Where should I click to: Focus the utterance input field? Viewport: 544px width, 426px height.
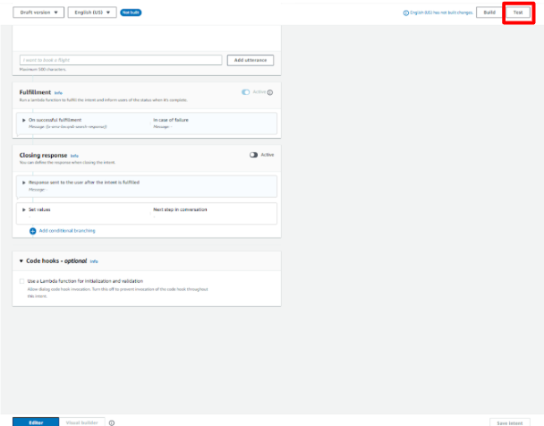(x=121, y=60)
